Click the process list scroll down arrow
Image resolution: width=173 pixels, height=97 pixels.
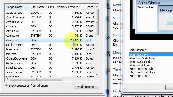pos(97,74)
